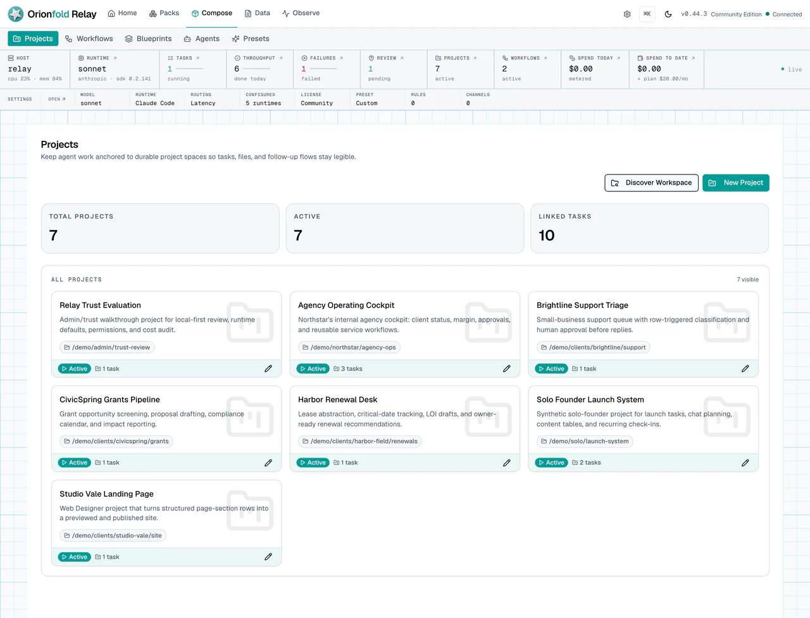The height and width of the screenshot is (618, 810).
Task: Click Active badge on Agency Operating Cockpit
Action: pos(313,368)
